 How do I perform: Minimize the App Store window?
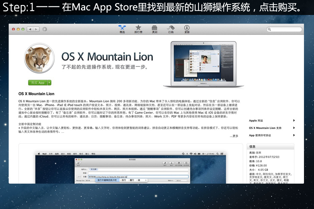(18, 29)
